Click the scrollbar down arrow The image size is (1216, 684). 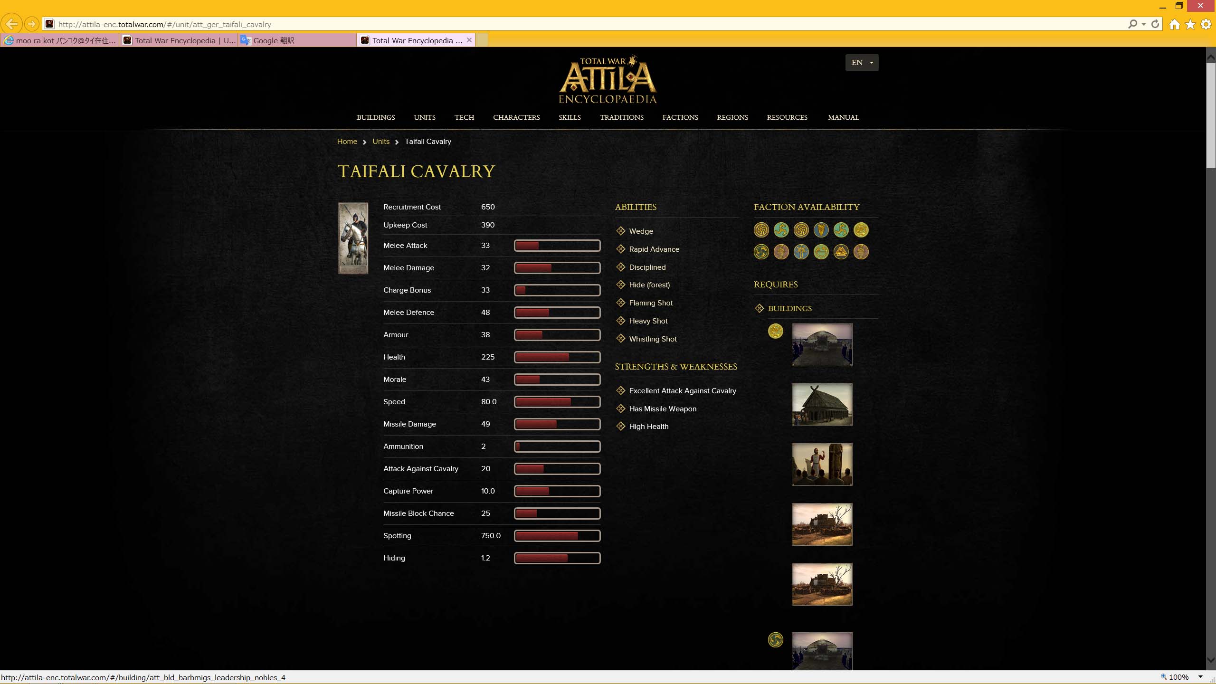[x=1211, y=661]
